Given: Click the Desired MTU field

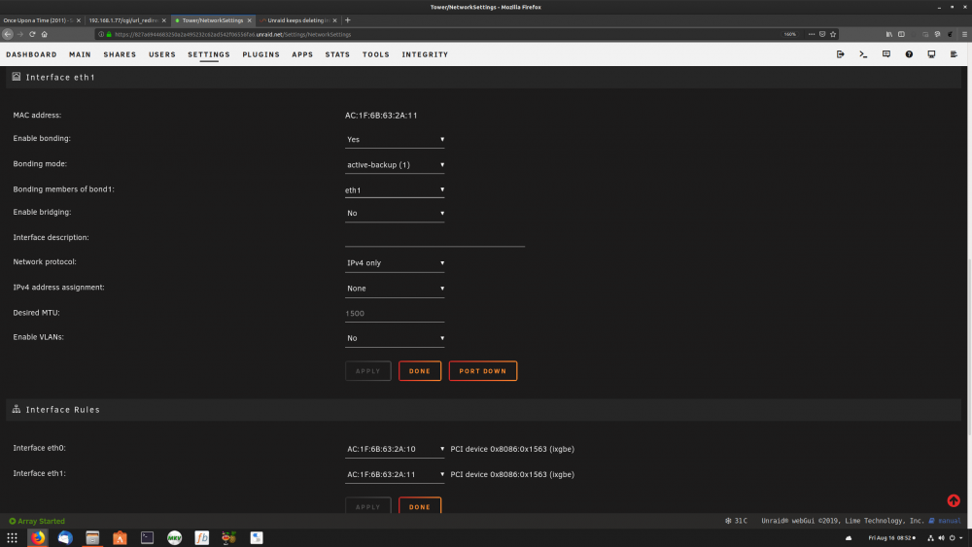Looking at the screenshot, I should (x=395, y=314).
